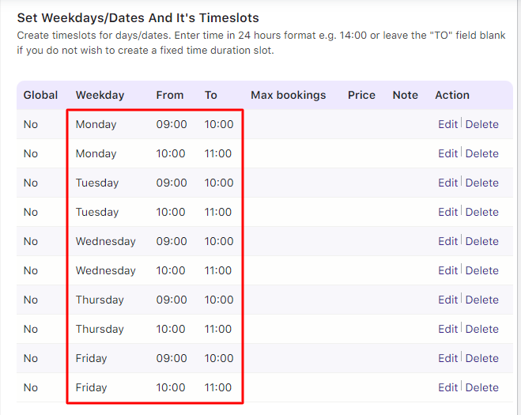This screenshot has width=521, height=415.
Task: Edit the Thursday 09:00 to 10:00 timeslot
Action: (x=447, y=300)
